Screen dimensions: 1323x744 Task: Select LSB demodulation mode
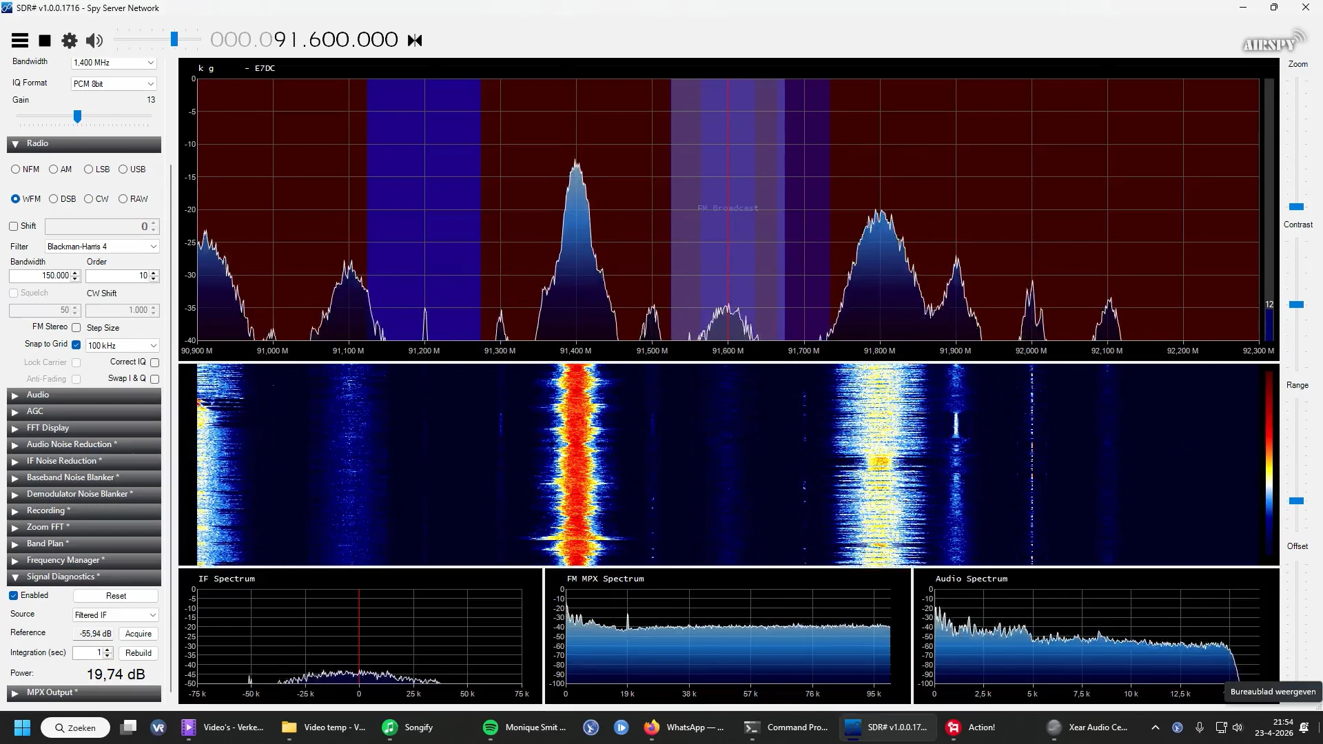pyautogui.click(x=88, y=169)
